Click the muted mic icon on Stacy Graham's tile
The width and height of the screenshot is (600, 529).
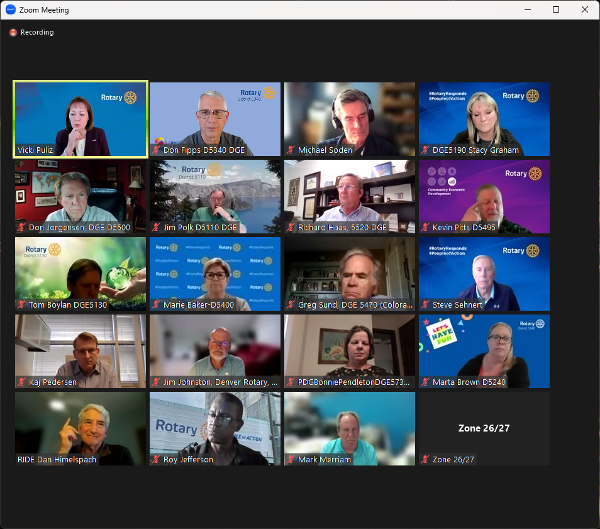[425, 150]
